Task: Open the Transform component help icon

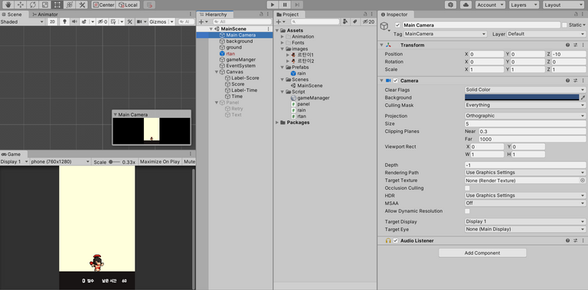Action: coord(568,45)
